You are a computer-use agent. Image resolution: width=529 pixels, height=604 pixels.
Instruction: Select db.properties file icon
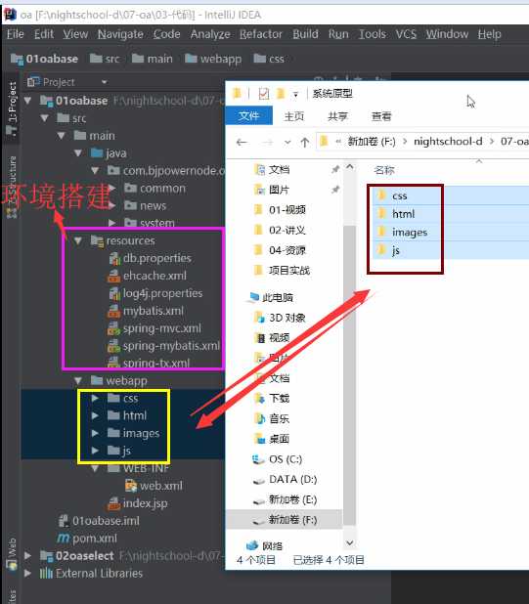[114, 258]
